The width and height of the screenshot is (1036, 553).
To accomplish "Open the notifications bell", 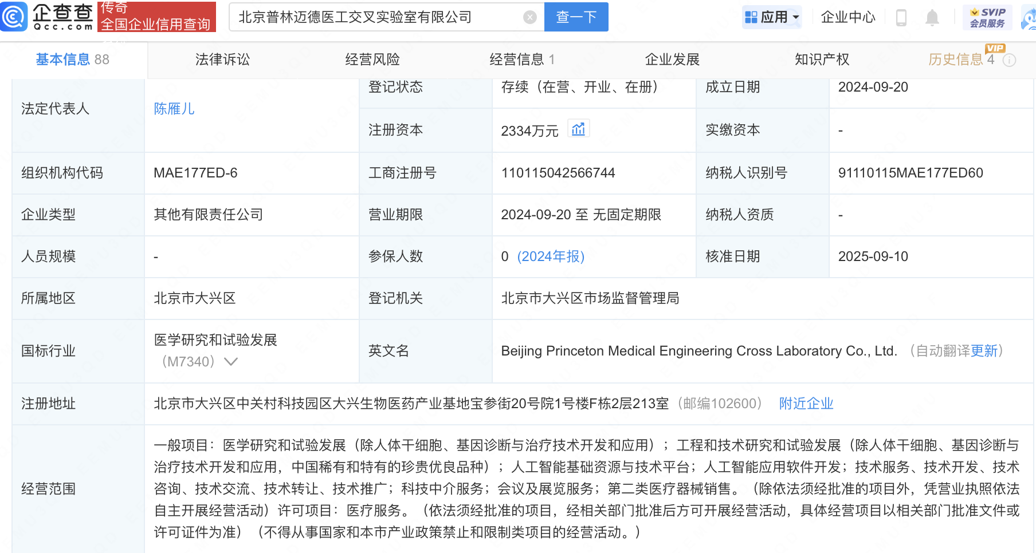I will coord(932,18).
